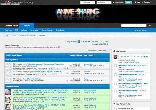Viewport: 156px width, 110px height.
Task: Open Forum breadcrumb link
Action: click(x=14, y=36)
